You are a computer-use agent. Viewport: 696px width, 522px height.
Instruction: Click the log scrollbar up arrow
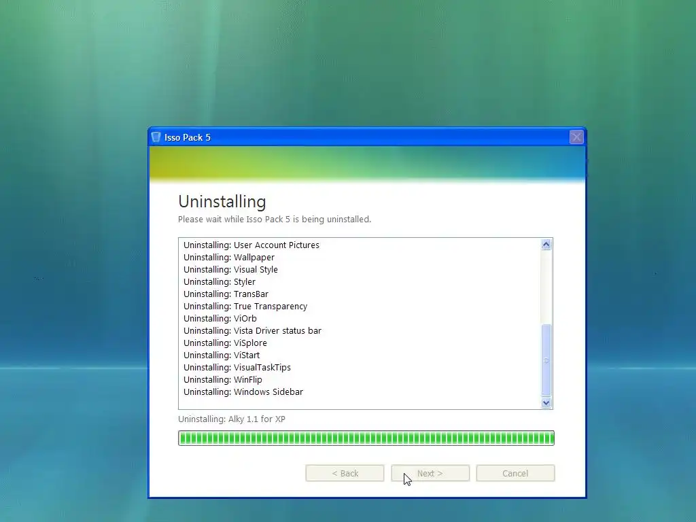coord(546,245)
